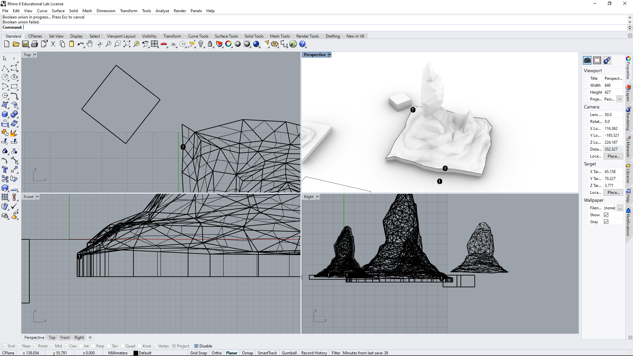Disable the Gray wallpaper checkbox
Viewport: 633px width, 356px height.
[606, 222]
